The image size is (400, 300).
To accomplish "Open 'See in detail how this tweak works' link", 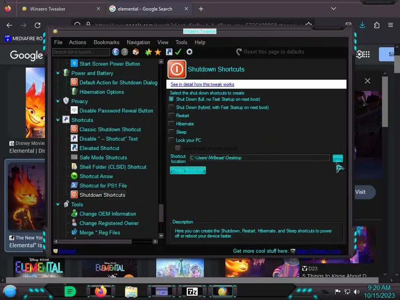I will tap(202, 84).
